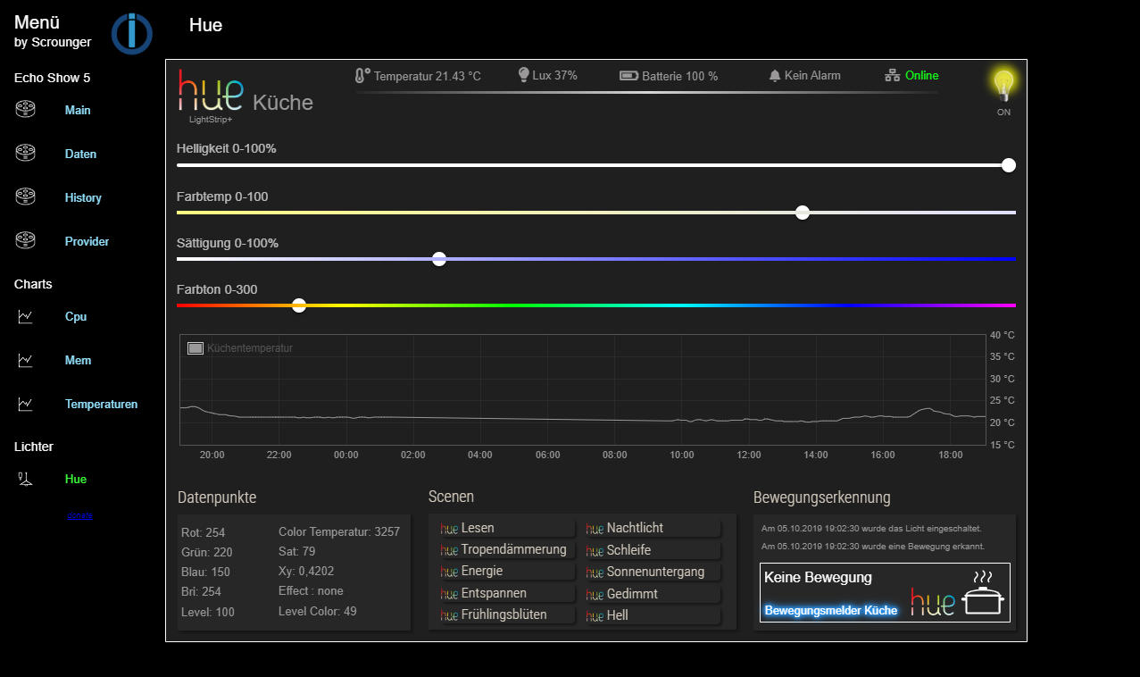1140x677 pixels.
Task: Click the Batterie 100 % value
Action: [680, 76]
